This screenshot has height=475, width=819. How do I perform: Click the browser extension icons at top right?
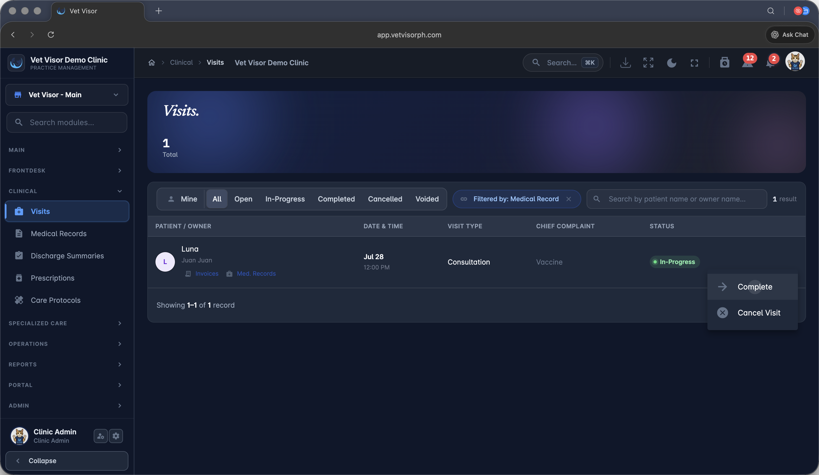pyautogui.click(x=801, y=11)
